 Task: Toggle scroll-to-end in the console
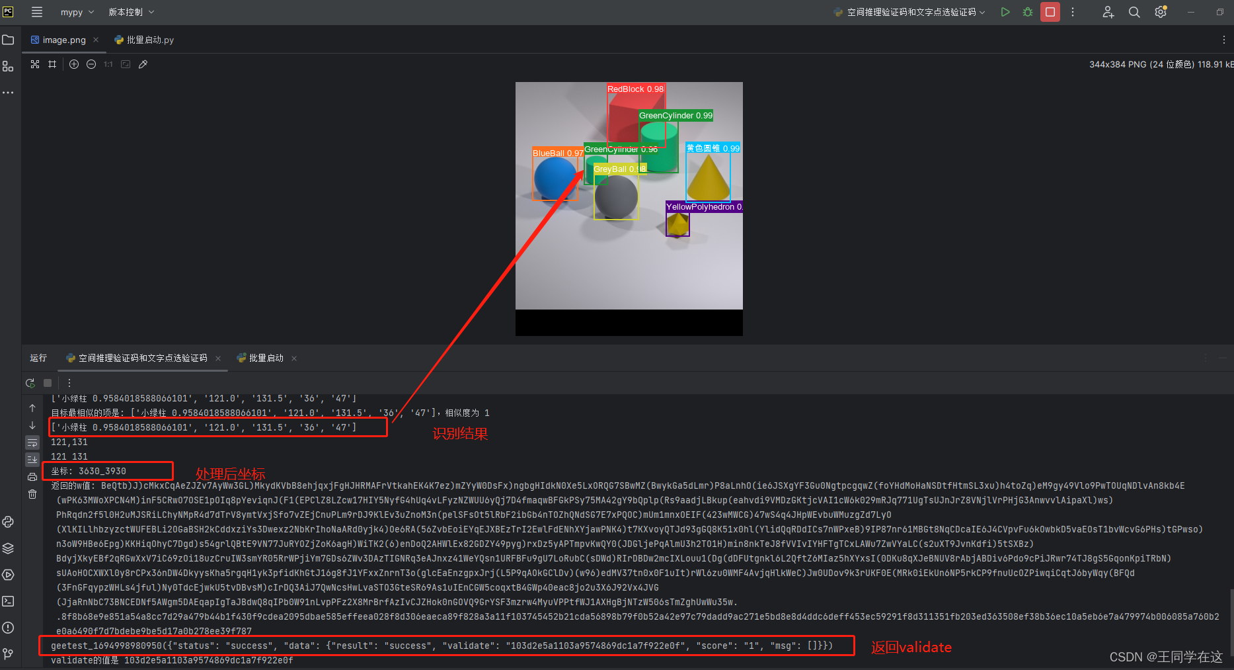pyautogui.click(x=32, y=459)
